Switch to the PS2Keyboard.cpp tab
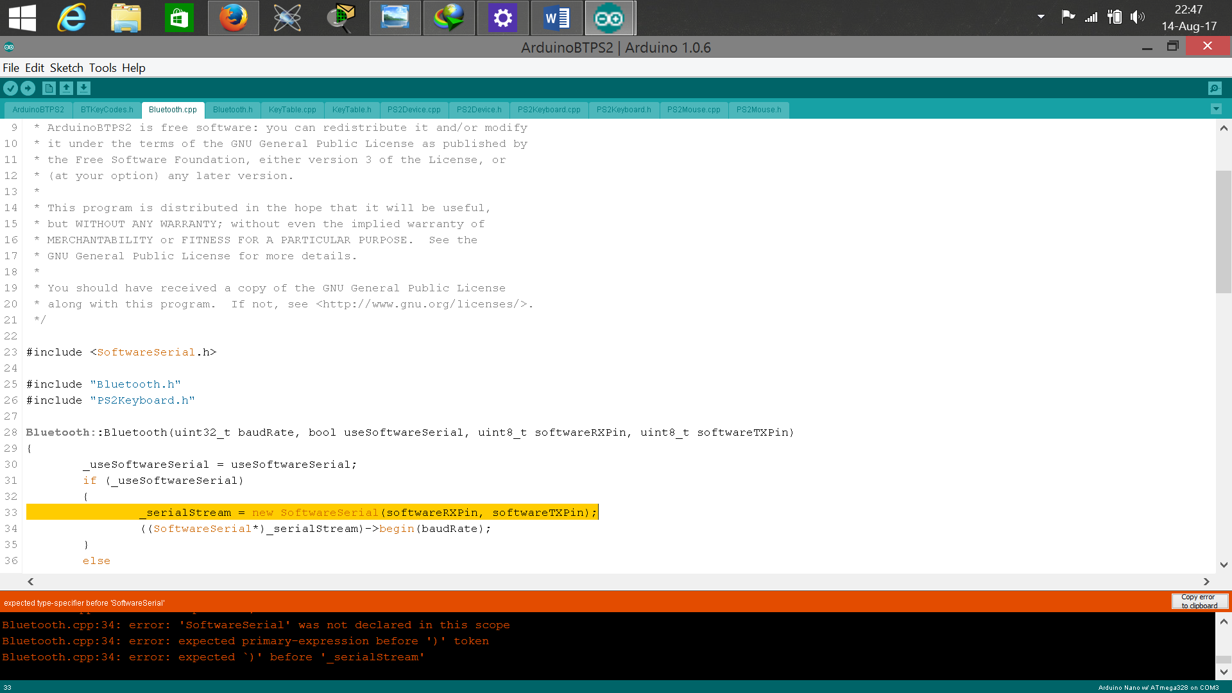Screen dimensions: 1232x693 pyautogui.click(x=549, y=110)
